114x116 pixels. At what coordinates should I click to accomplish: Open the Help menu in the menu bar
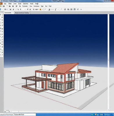37,4
